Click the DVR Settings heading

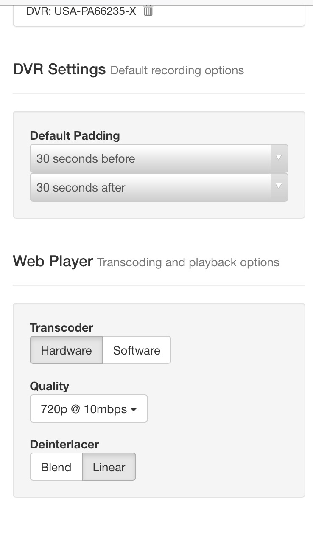tap(59, 69)
